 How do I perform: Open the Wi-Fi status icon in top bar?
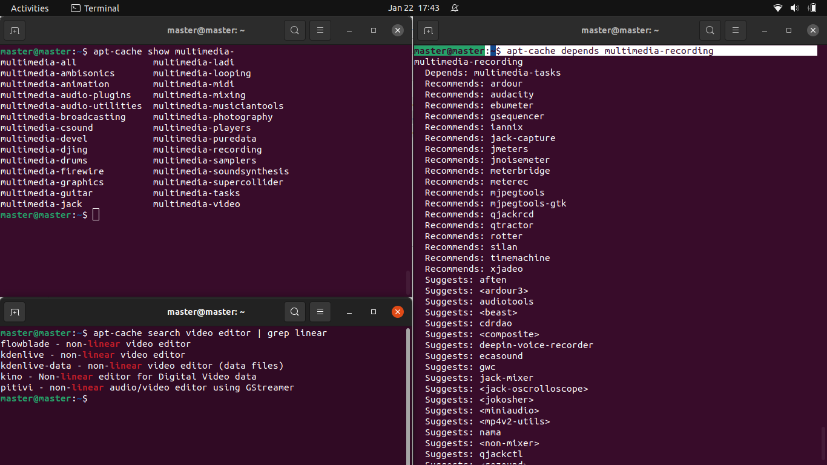pyautogui.click(x=778, y=8)
